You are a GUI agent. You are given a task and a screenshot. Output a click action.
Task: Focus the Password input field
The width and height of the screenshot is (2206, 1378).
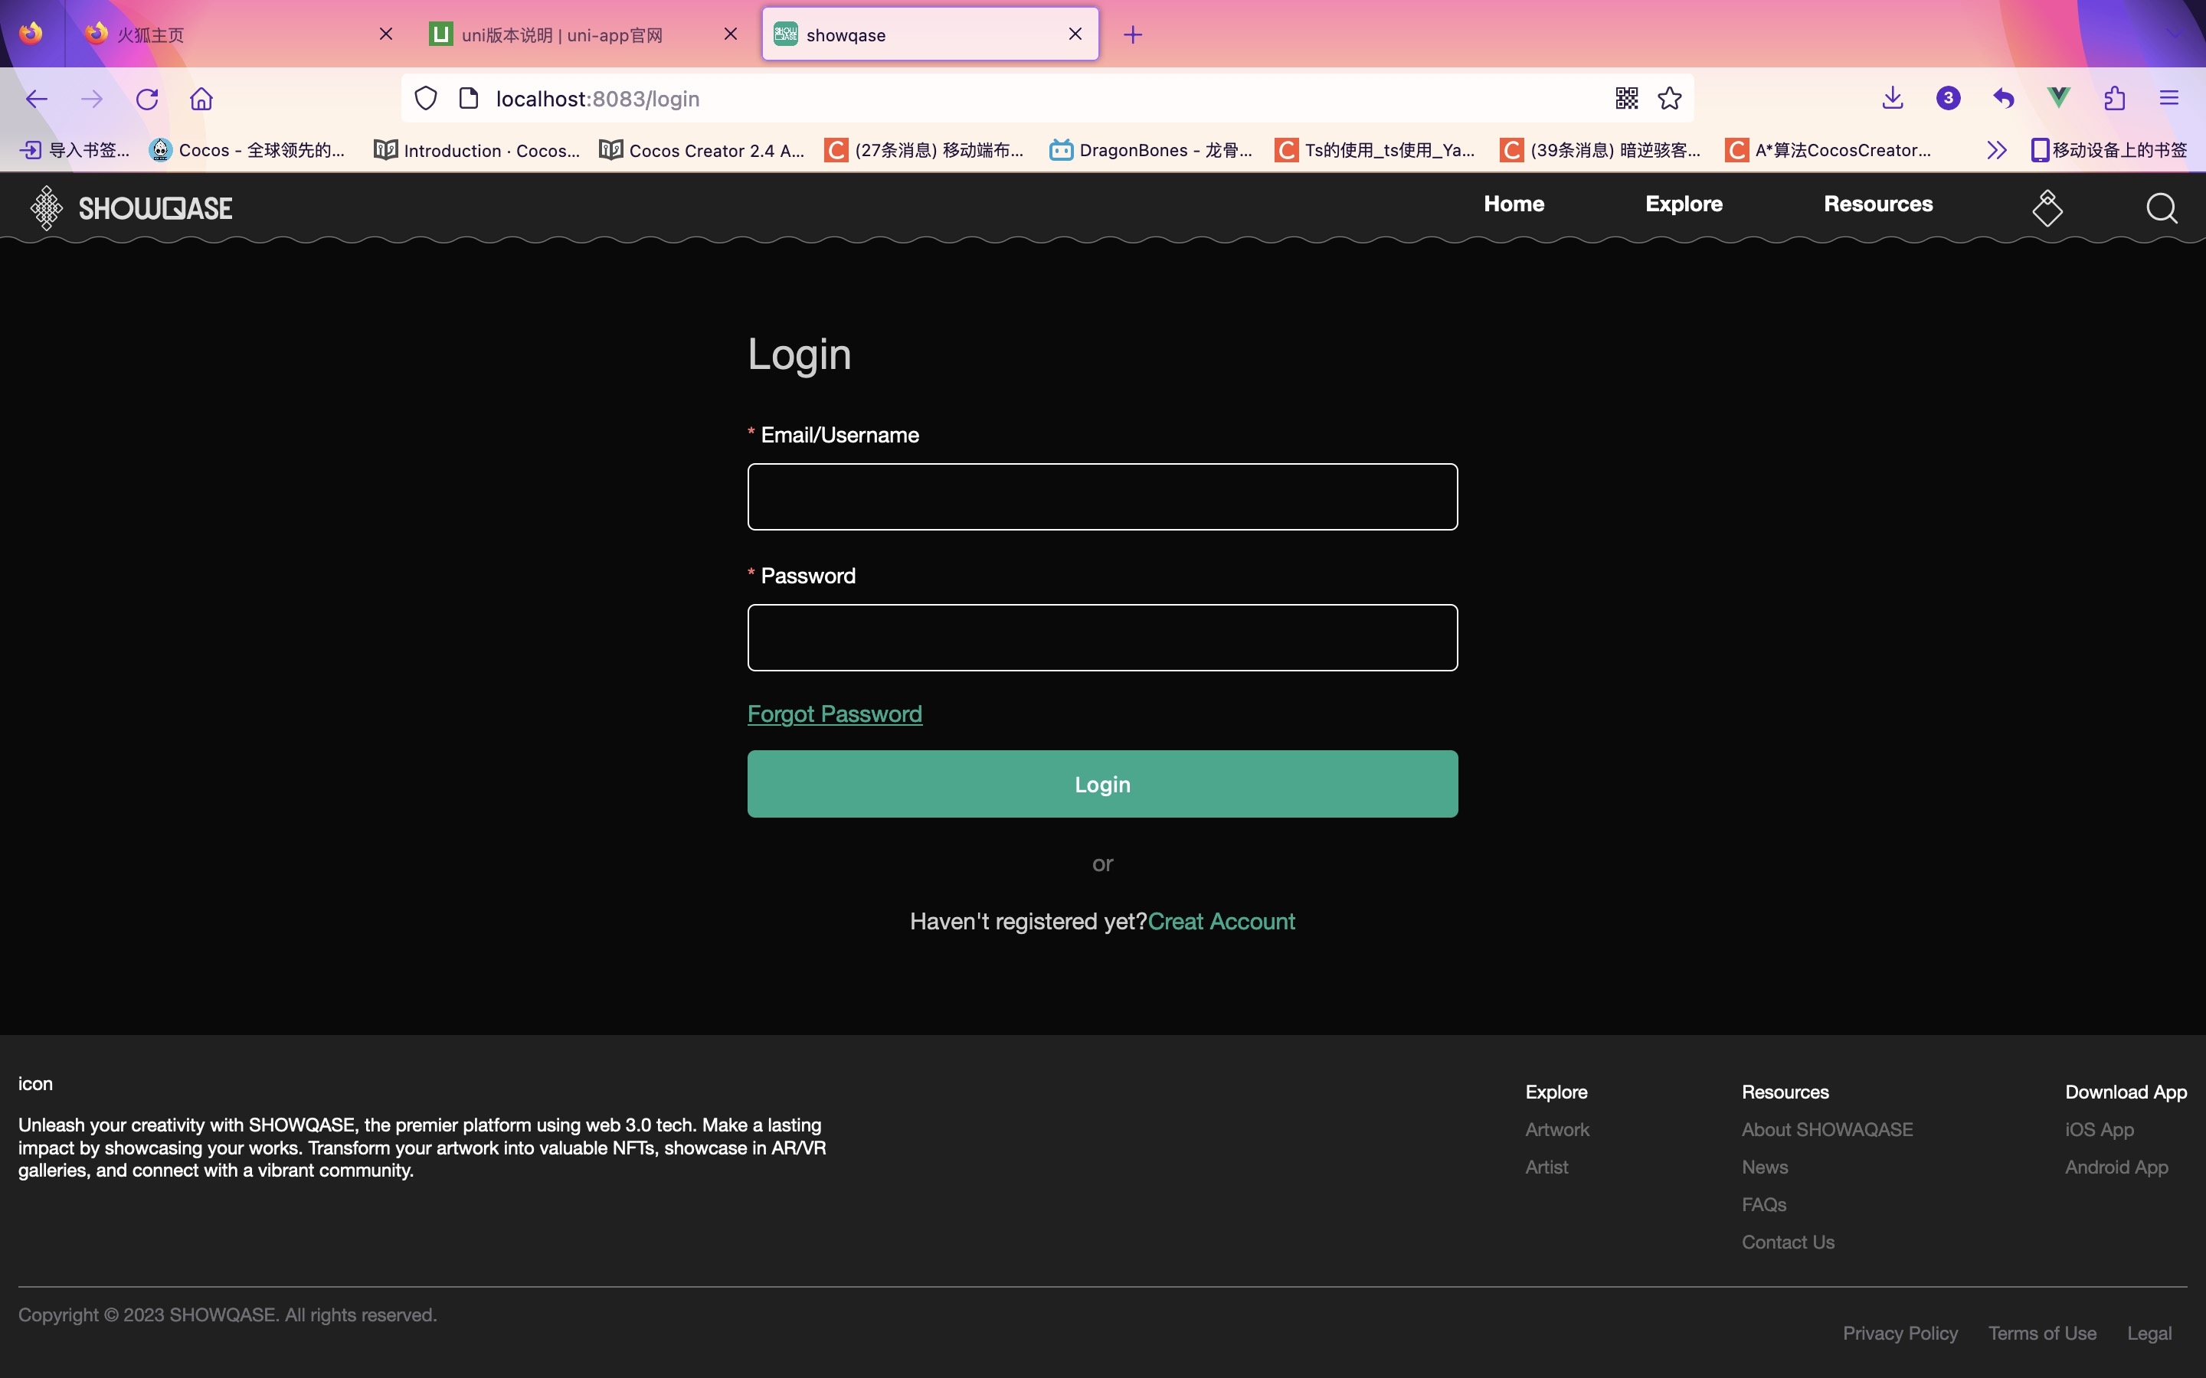(1102, 638)
